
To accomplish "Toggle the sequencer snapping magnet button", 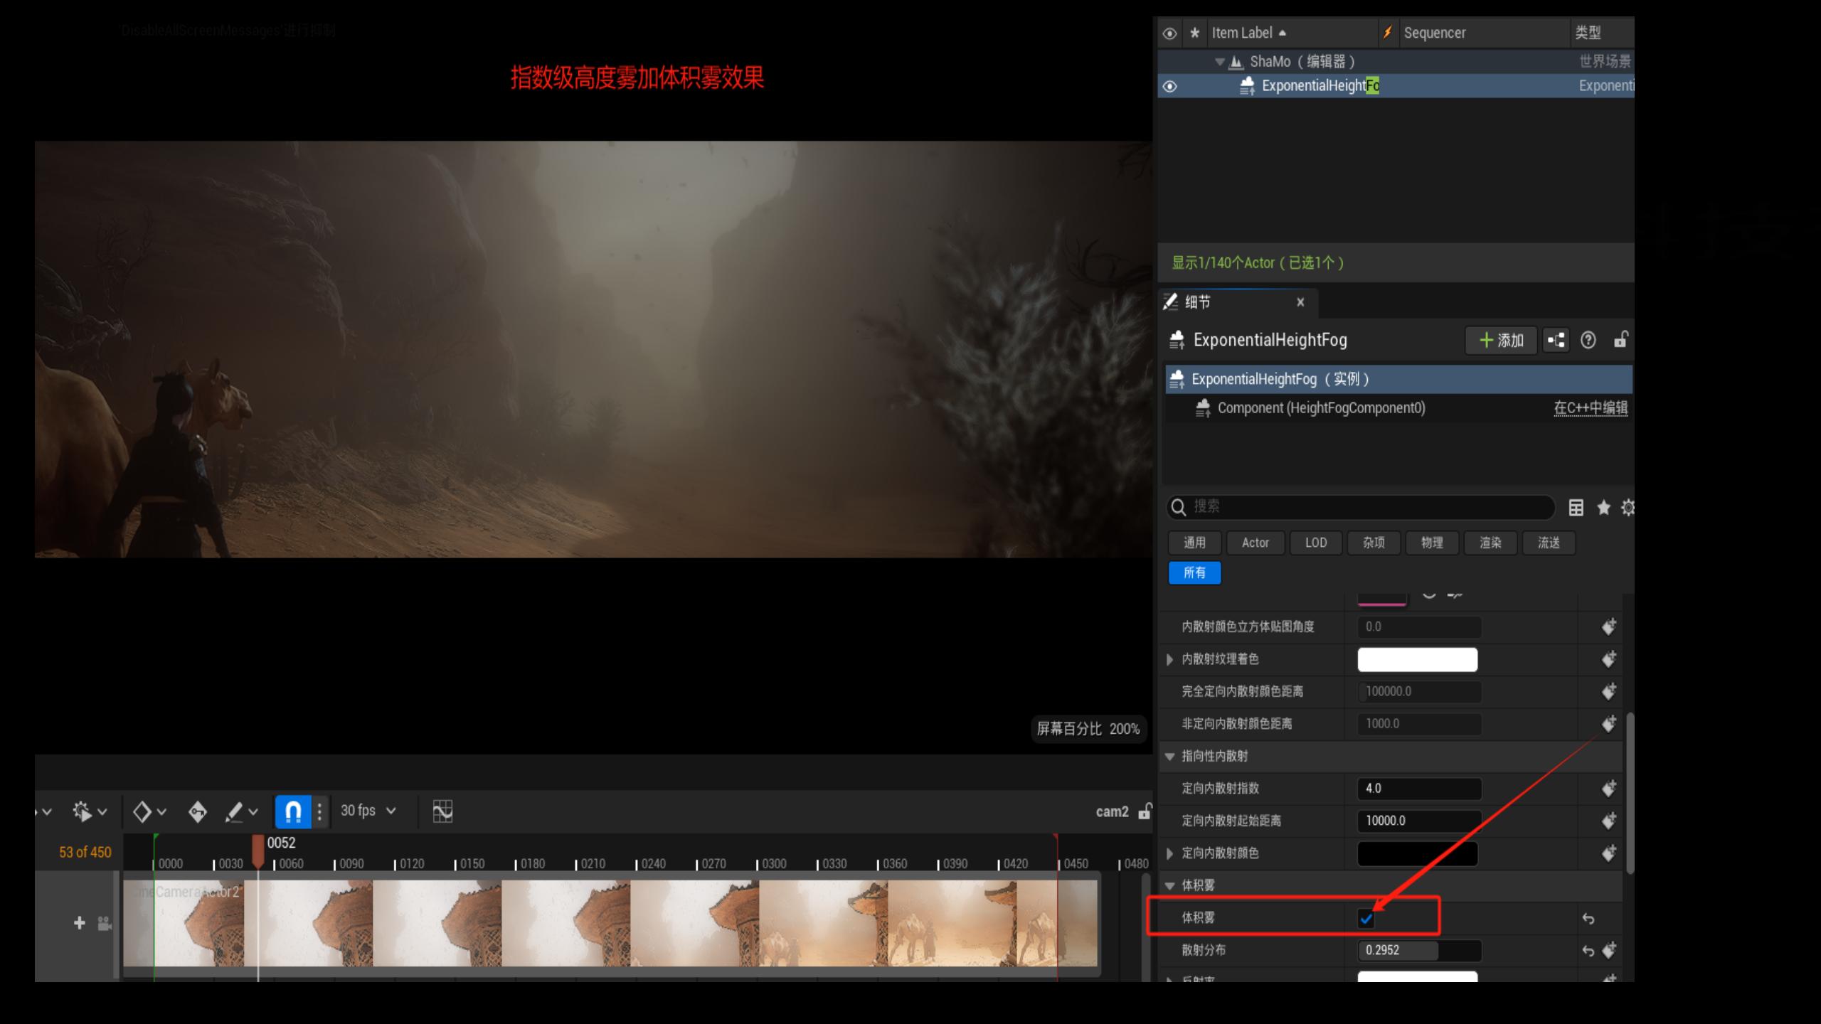I will 293,811.
